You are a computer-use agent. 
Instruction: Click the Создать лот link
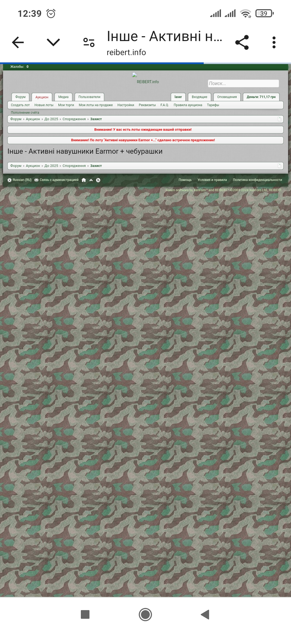(x=20, y=105)
